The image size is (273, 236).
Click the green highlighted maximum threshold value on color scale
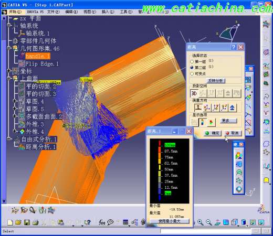pyautogui.click(x=170, y=145)
